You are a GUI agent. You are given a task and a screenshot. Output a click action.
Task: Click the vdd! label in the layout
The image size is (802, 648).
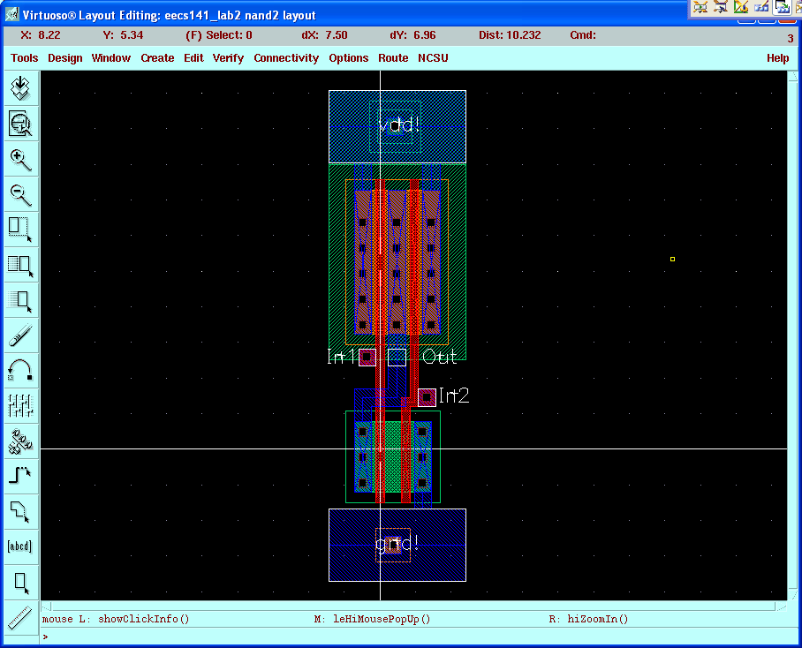click(x=398, y=125)
